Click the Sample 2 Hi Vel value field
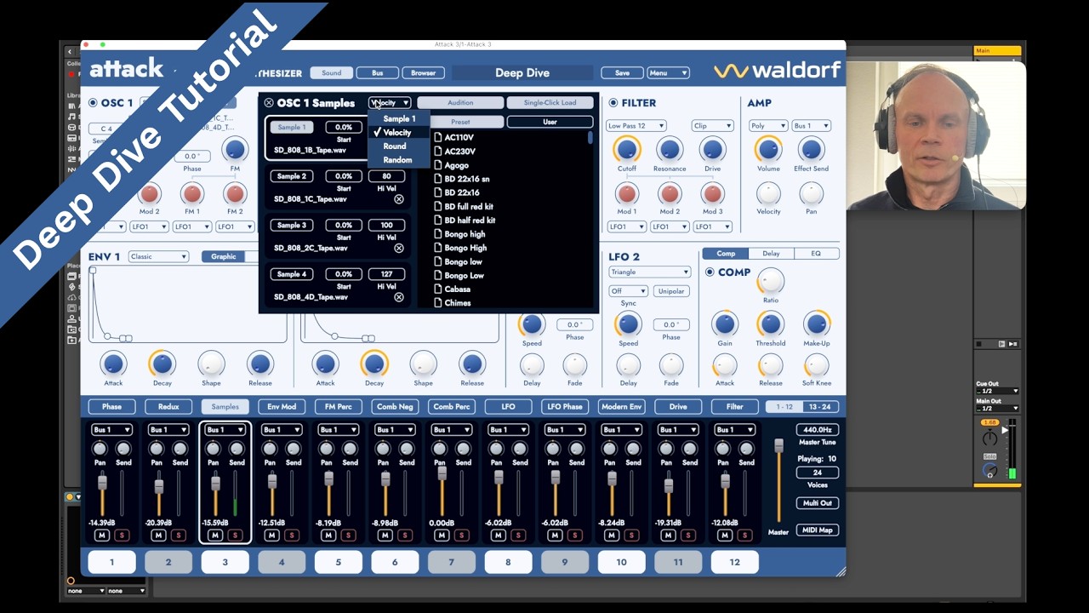 [x=386, y=176]
